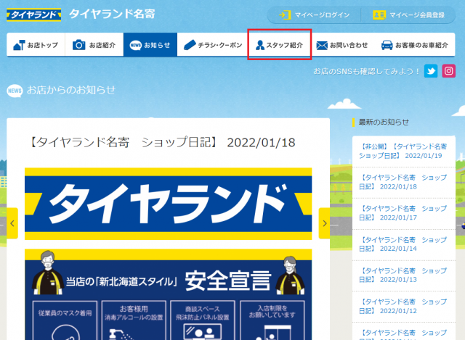The height and width of the screenshot is (340, 465).
Task: Open the Instagram icon link
Action: tap(450, 71)
